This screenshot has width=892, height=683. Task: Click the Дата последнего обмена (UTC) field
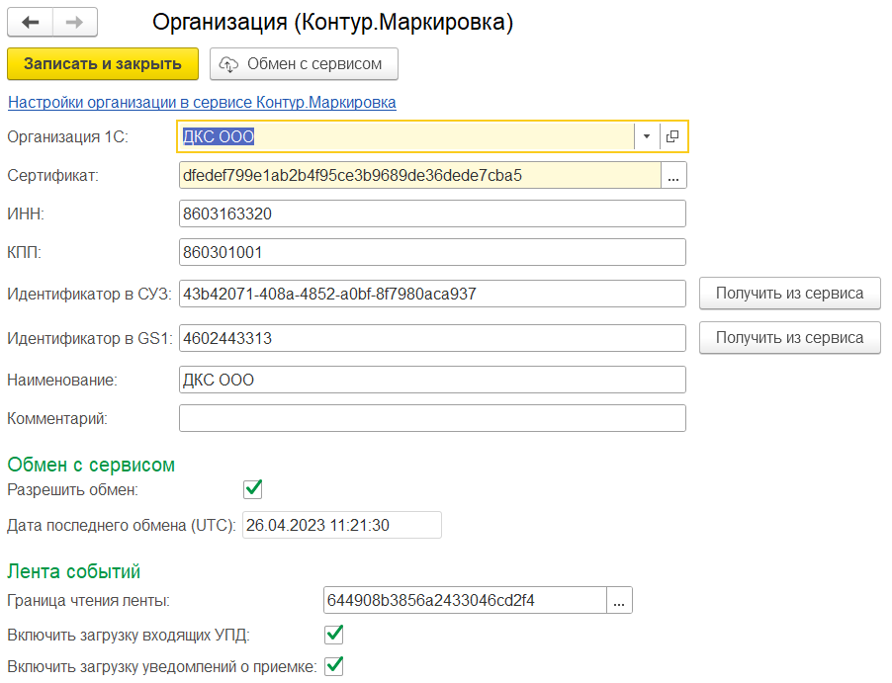[342, 525]
